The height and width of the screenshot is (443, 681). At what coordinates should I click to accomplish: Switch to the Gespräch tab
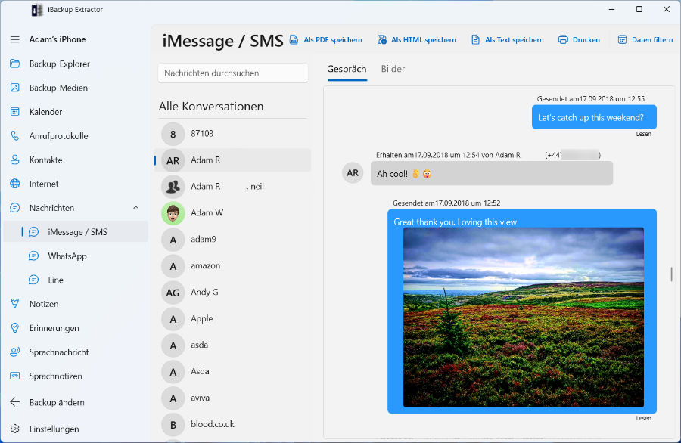click(x=347, y=69)
